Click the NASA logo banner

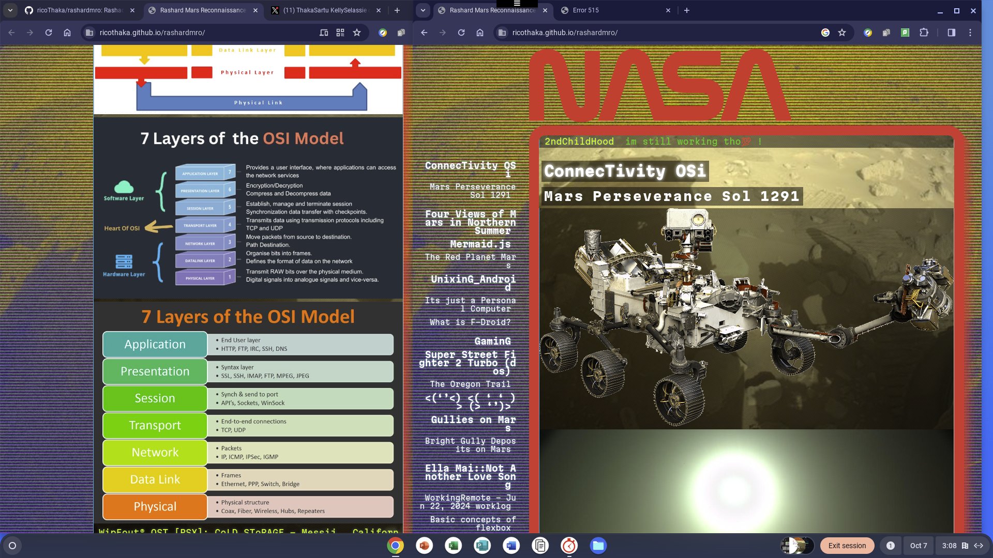(660, 85)
